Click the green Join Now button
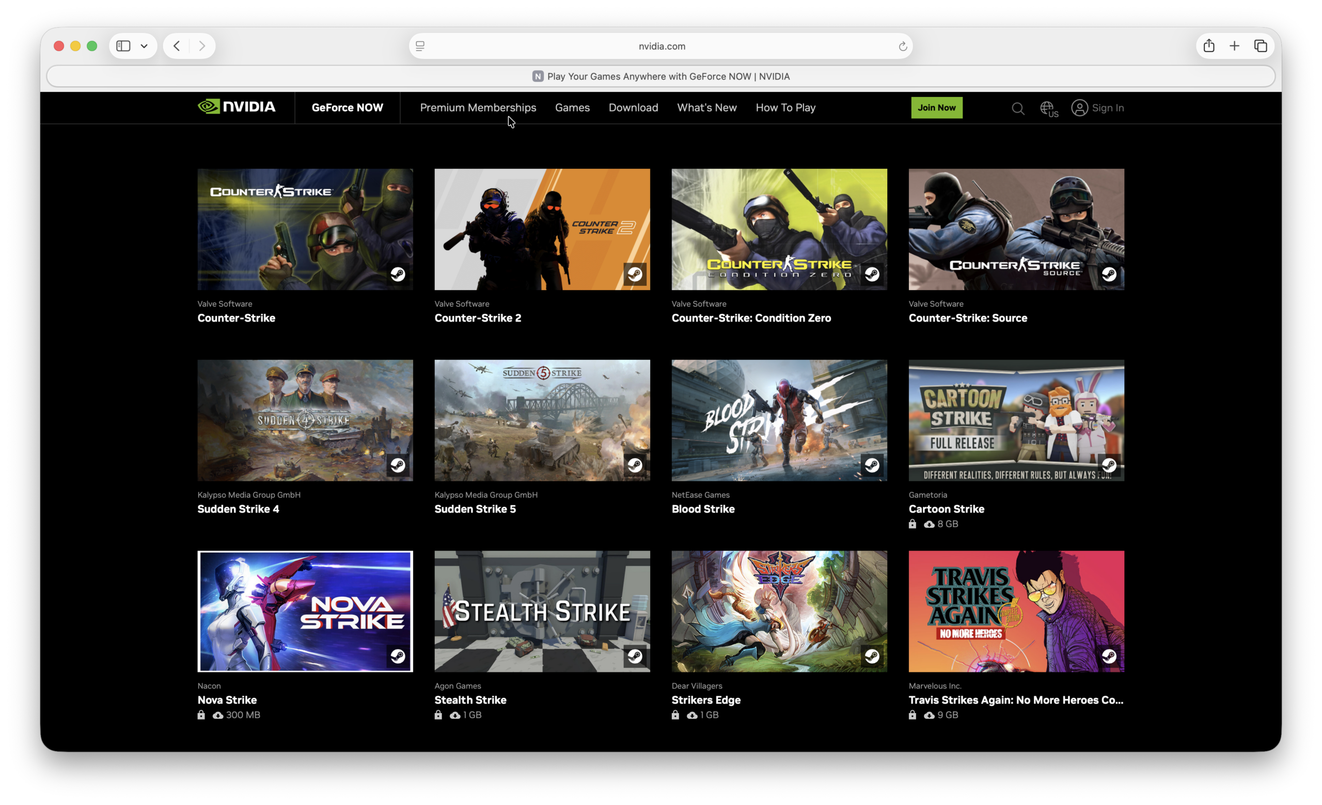The height and width of the screenshot is (805, 1322). pyautogui.click(x=936, y=108)
